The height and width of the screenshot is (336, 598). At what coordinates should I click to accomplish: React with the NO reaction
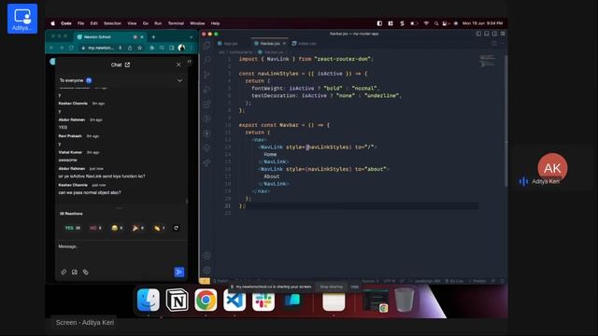95,228
